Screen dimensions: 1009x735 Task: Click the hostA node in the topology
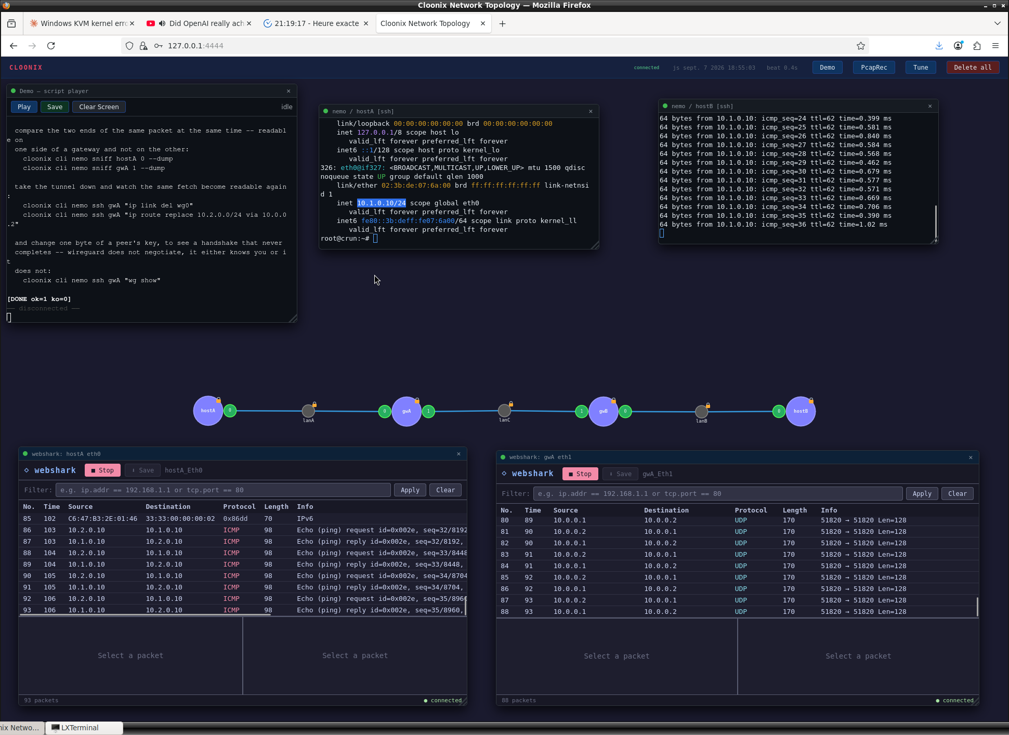click(208, 411)
